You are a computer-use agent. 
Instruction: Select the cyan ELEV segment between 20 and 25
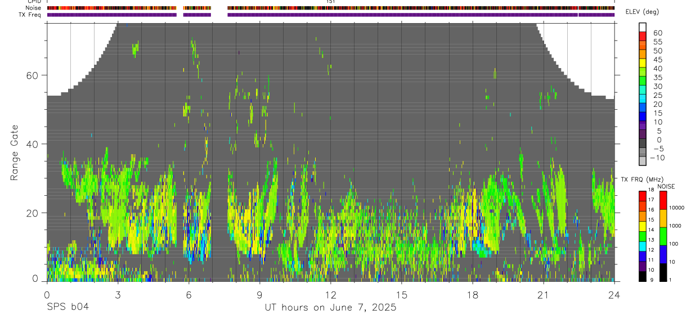coord(643,100)
